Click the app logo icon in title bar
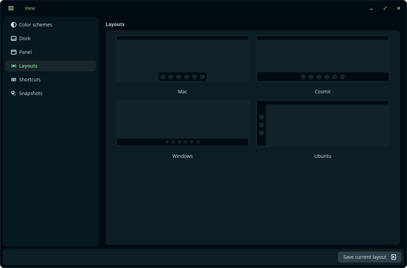The height and width of the screenshot is (268, 407). 11,8
